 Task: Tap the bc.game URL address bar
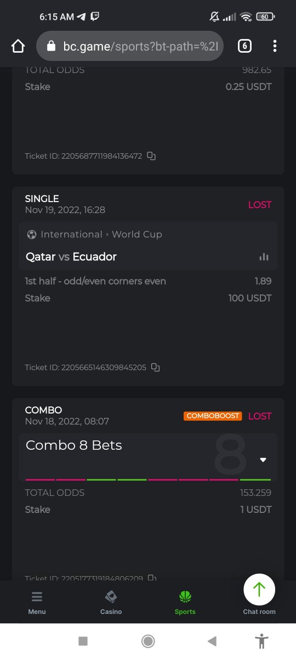tap(130, 46)
